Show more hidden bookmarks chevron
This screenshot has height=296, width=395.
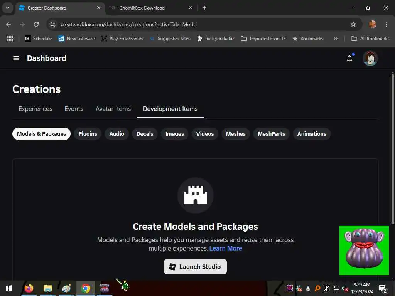(x=335, y=39)
